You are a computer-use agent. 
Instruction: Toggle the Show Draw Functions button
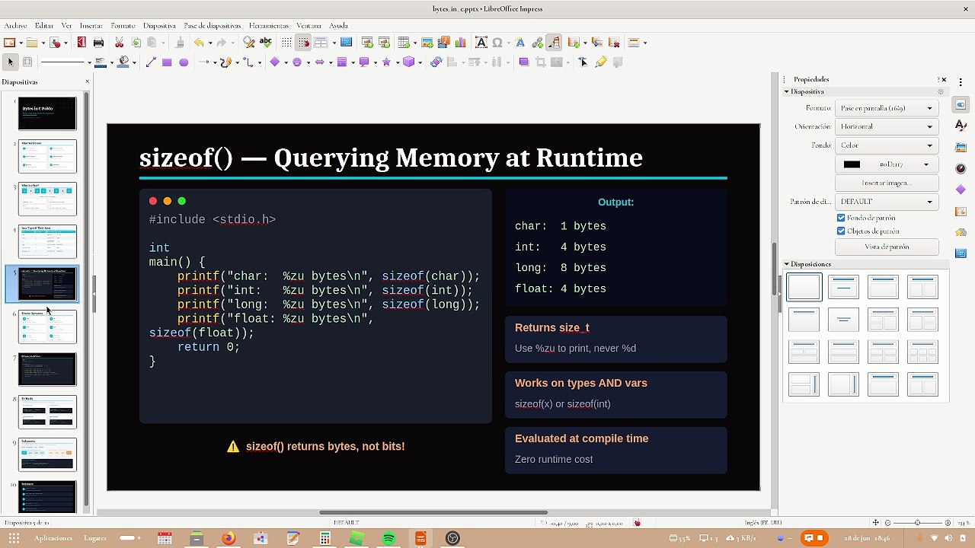[x=554, y=43]
